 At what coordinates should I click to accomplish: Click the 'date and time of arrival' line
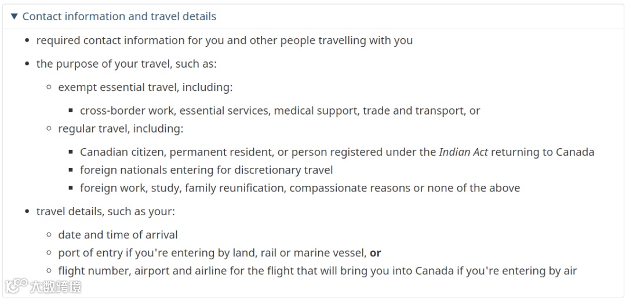click(118, 235)
